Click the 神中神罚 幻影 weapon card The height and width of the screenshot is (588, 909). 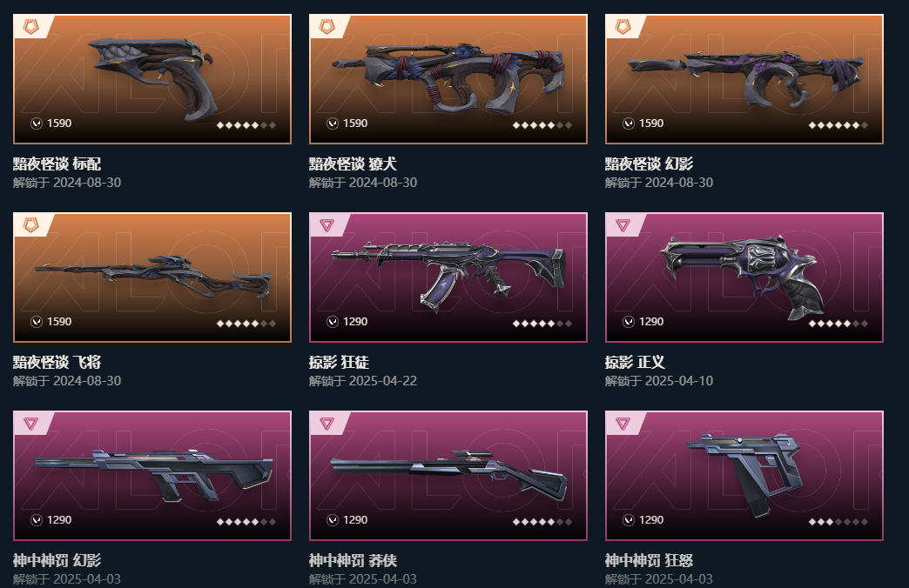click(x=152, y=476)
